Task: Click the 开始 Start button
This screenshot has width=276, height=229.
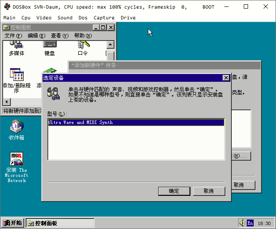Action: point(12,223)
